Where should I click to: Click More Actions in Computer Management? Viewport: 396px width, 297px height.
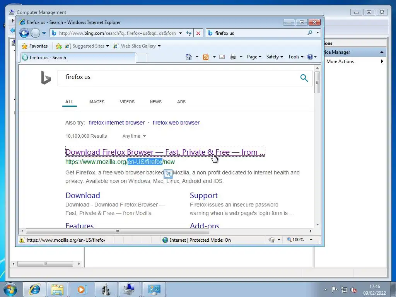[x=340, y=61]
